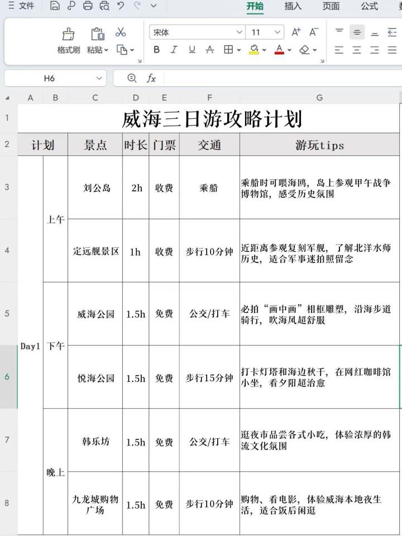Open the 文件 (File) menu

coord(21,6)
